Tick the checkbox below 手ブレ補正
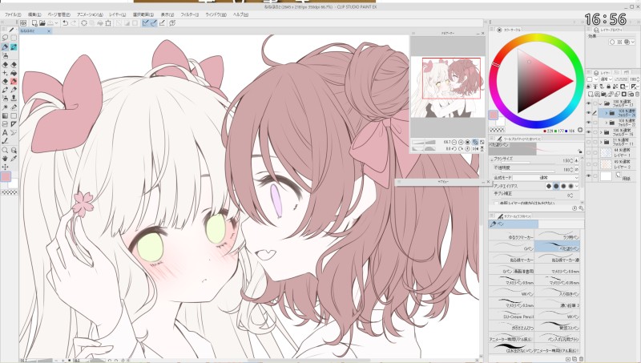Viewport: 641px width, 363px height. click(496, 203)
